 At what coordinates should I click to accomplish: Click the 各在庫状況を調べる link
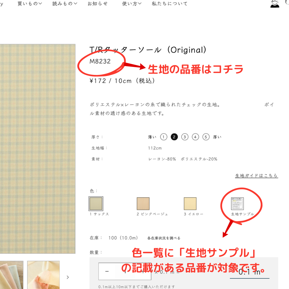tap(164, 238)
